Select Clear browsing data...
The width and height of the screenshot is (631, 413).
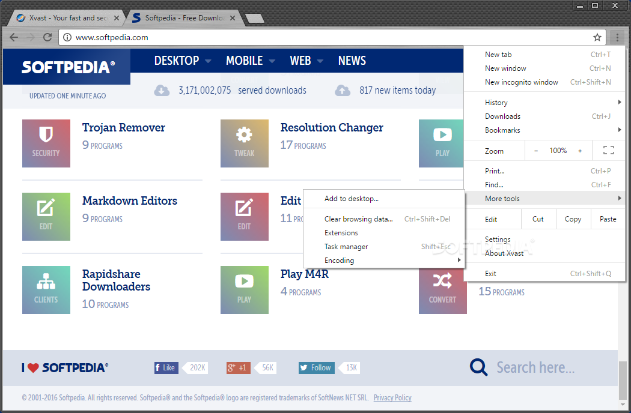point(384,219)
